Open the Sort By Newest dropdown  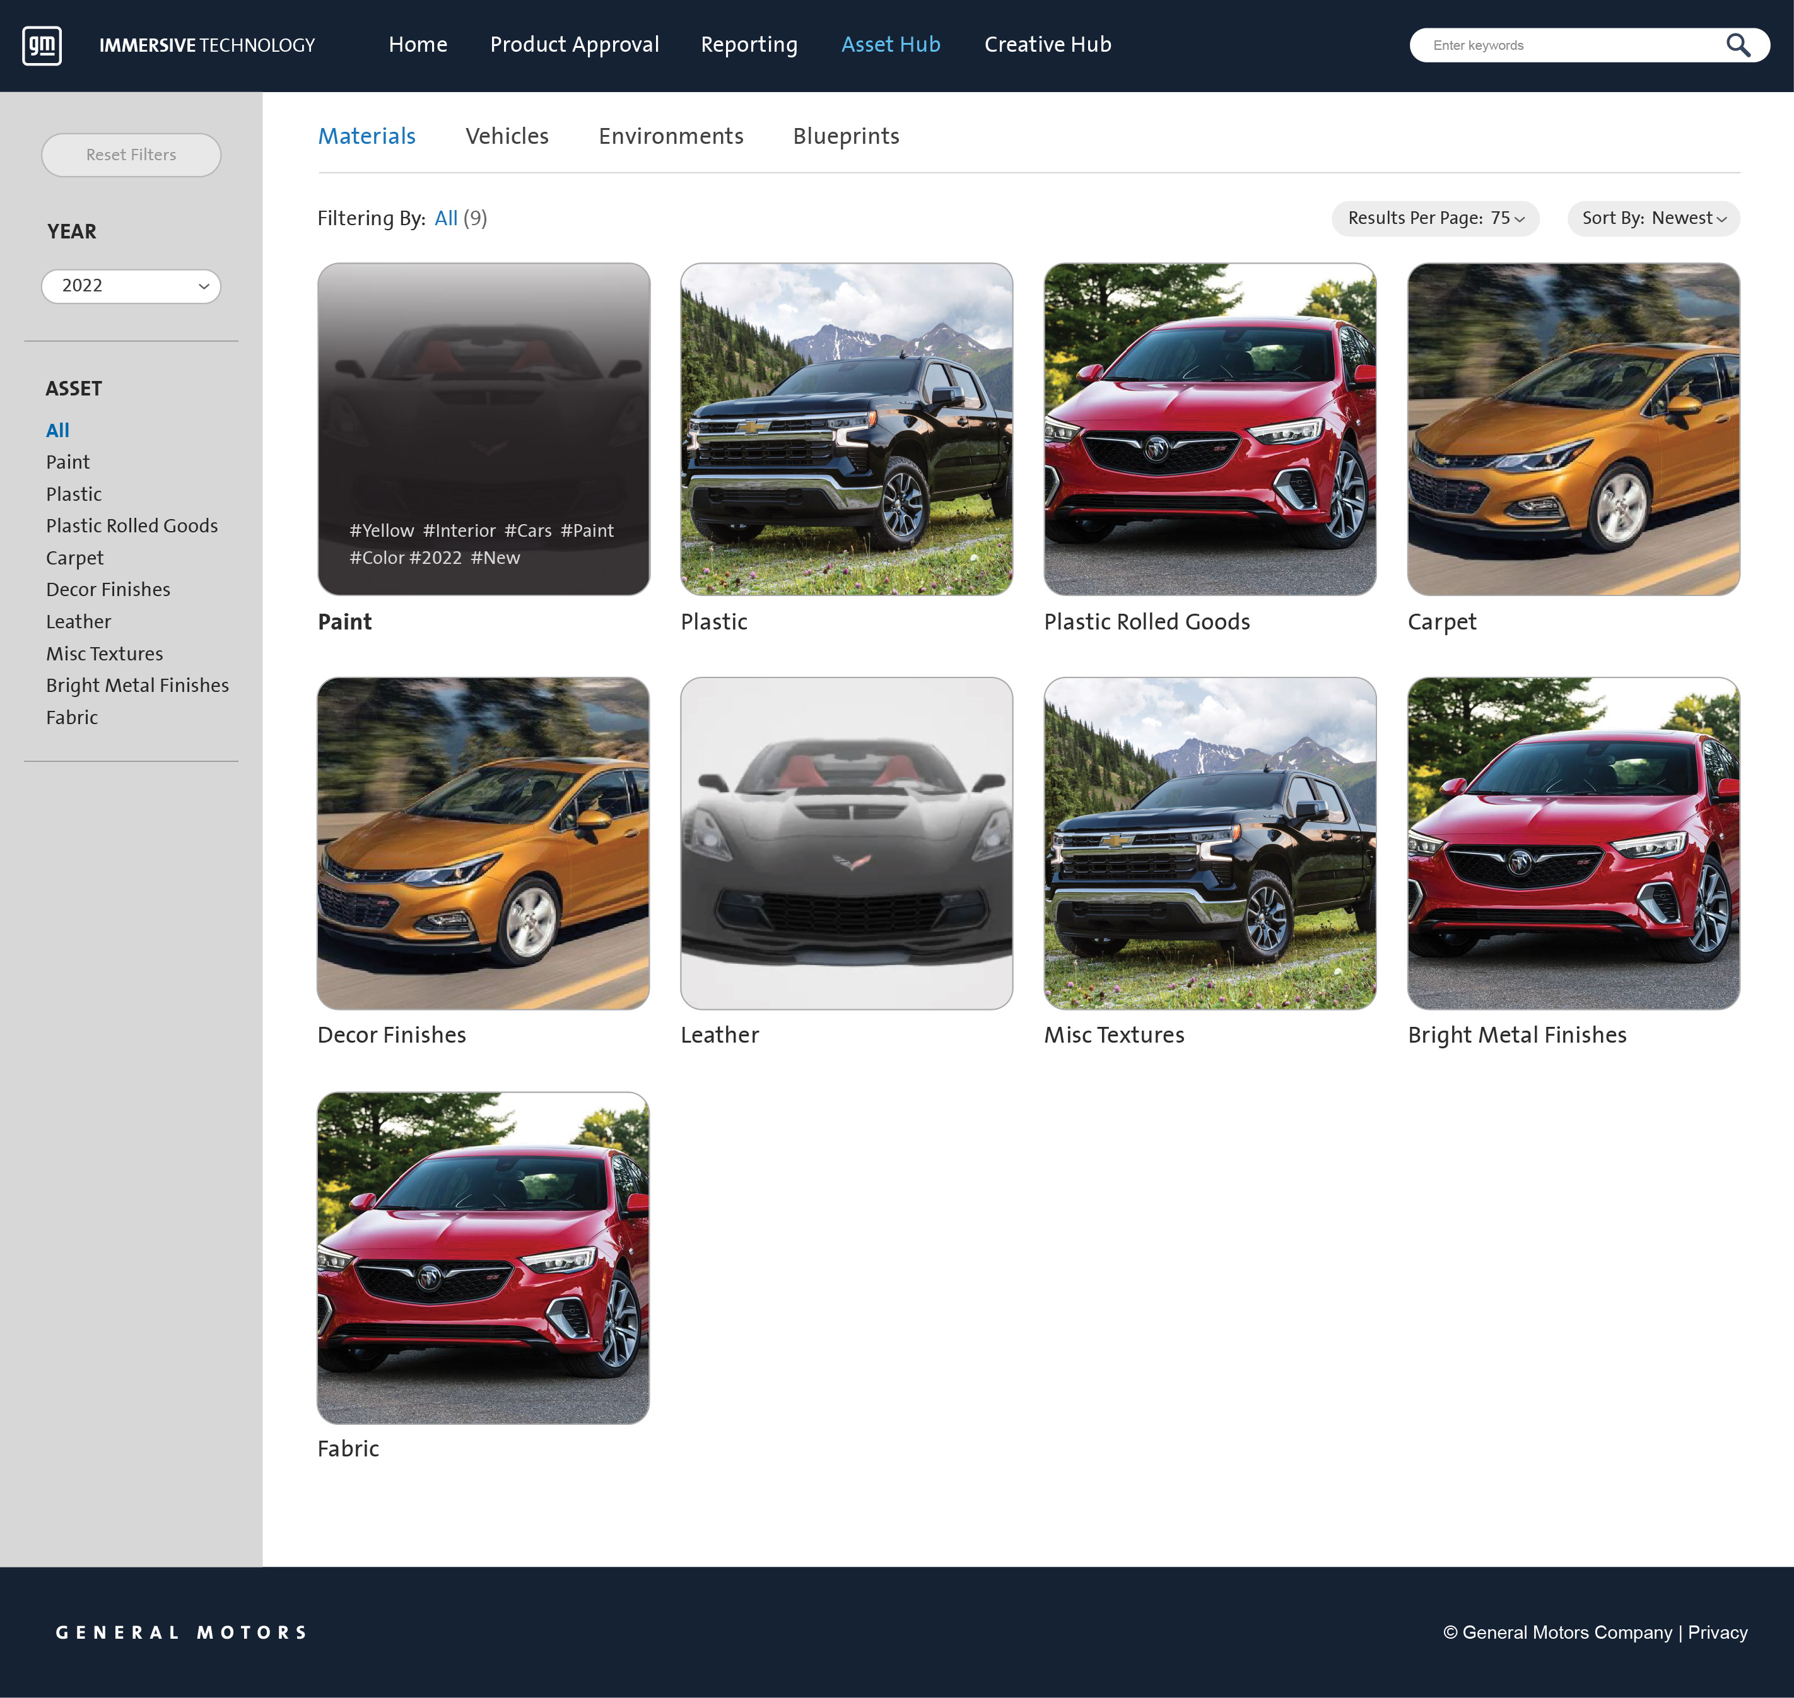[1652, 218]
